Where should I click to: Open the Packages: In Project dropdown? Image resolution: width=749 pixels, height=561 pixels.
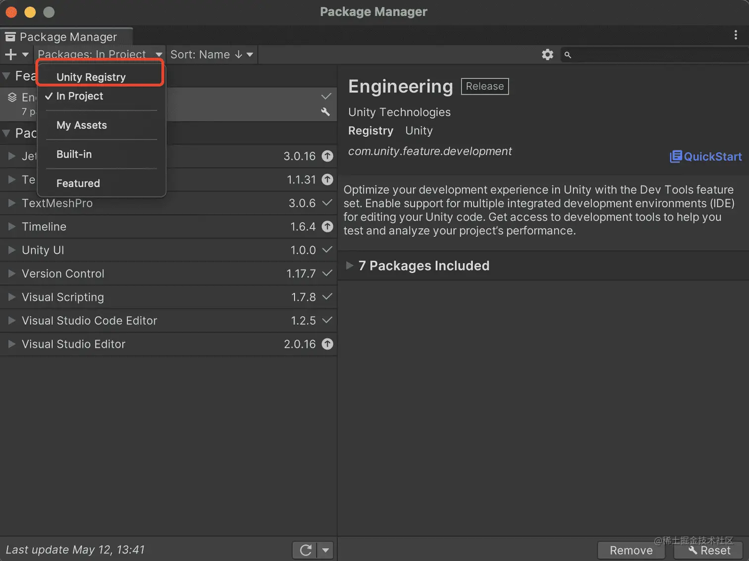pyautogui.click(x=100, y=54)
